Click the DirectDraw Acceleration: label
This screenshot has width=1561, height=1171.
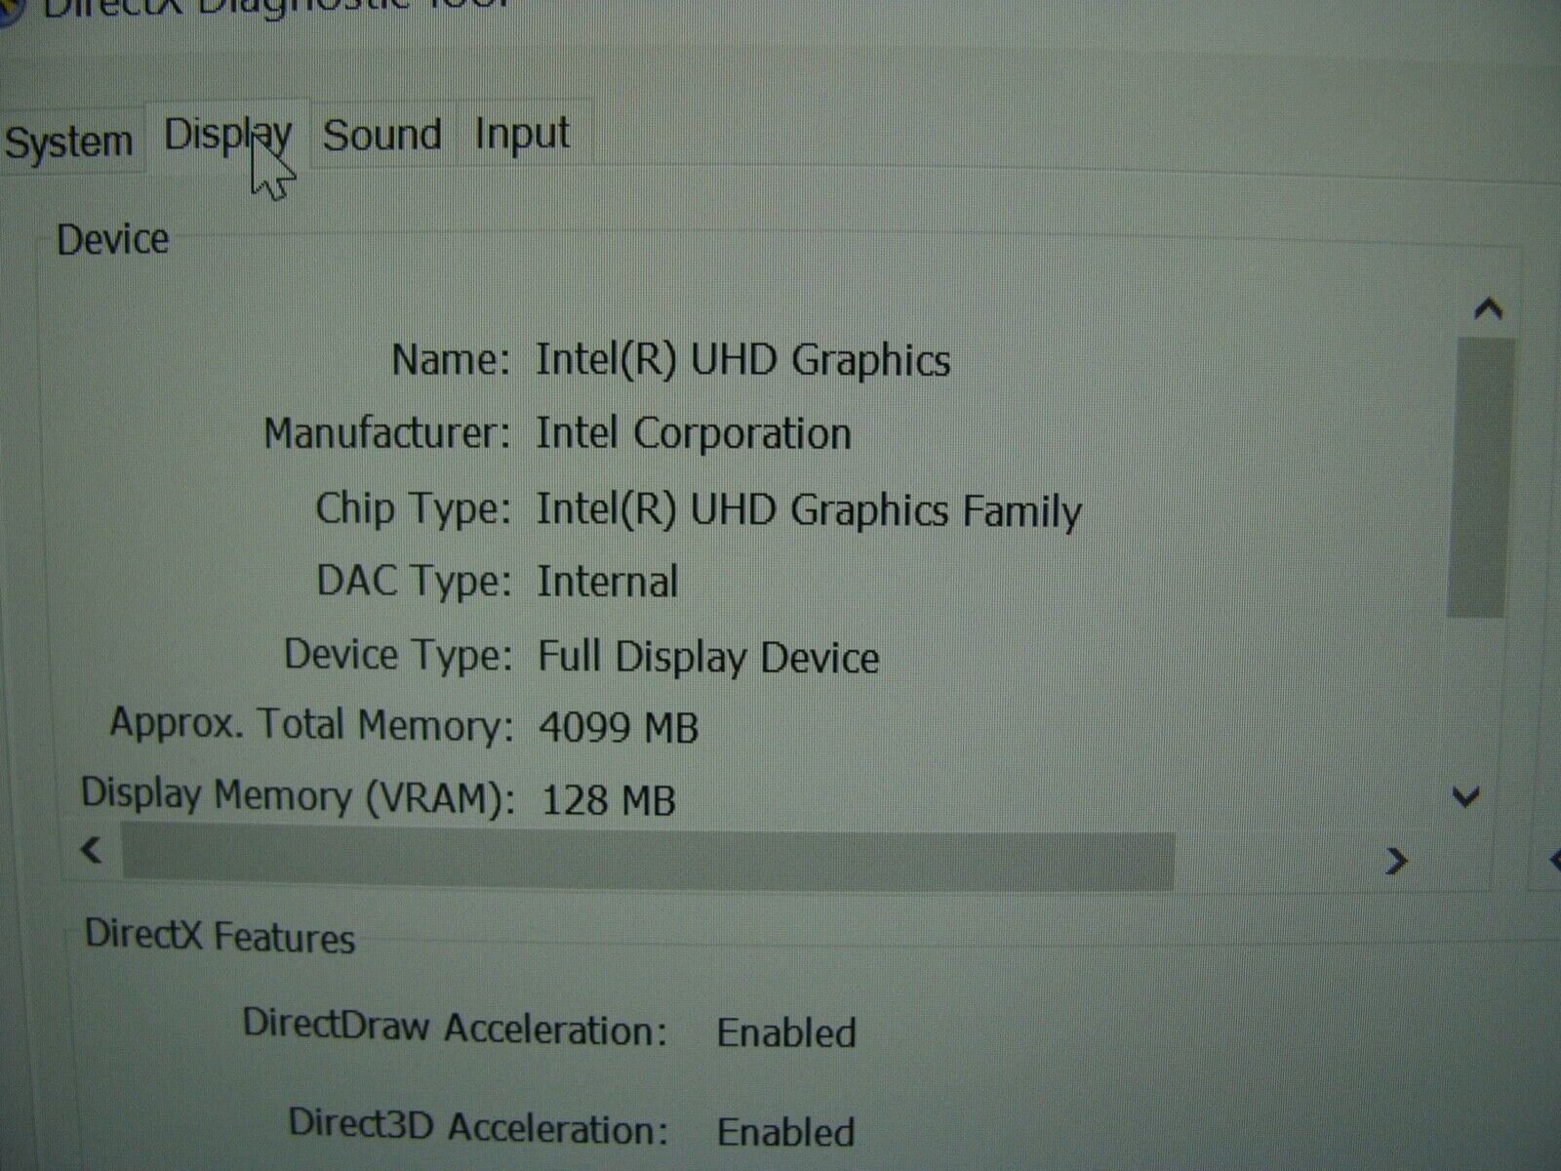point(455,1028)
